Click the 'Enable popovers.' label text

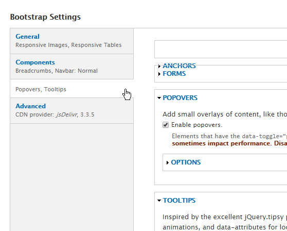(x=197, y=125)
